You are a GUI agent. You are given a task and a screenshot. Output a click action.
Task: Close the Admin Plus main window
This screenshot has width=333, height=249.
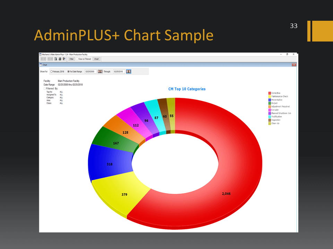point(293,54)
